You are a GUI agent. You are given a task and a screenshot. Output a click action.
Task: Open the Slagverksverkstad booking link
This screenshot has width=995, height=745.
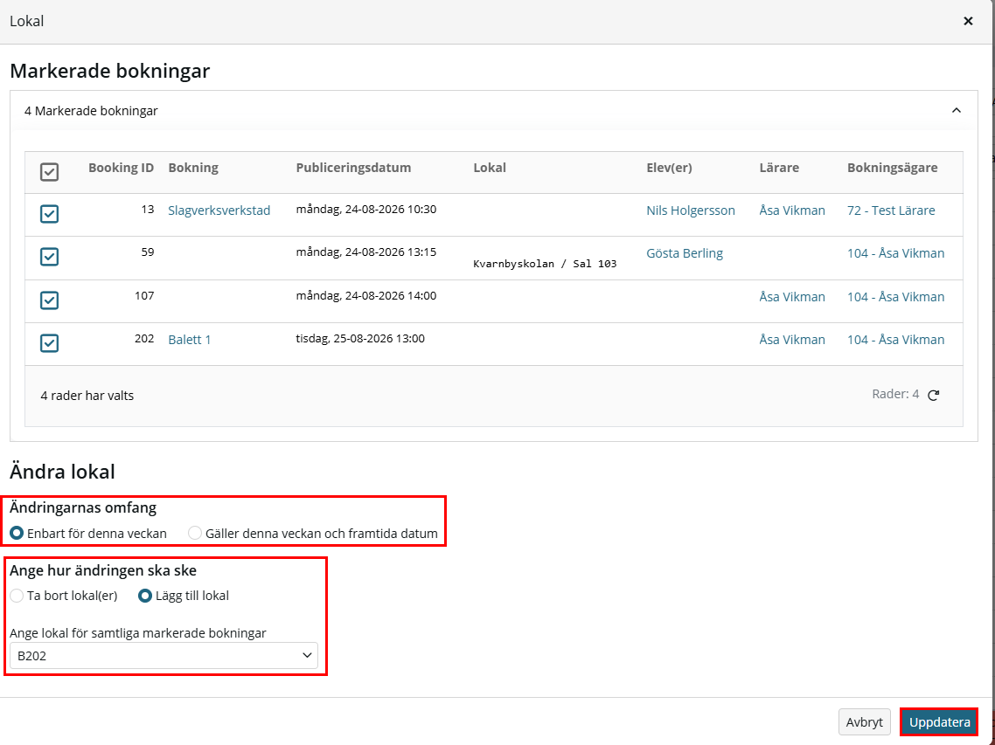[x=219, y=210]
